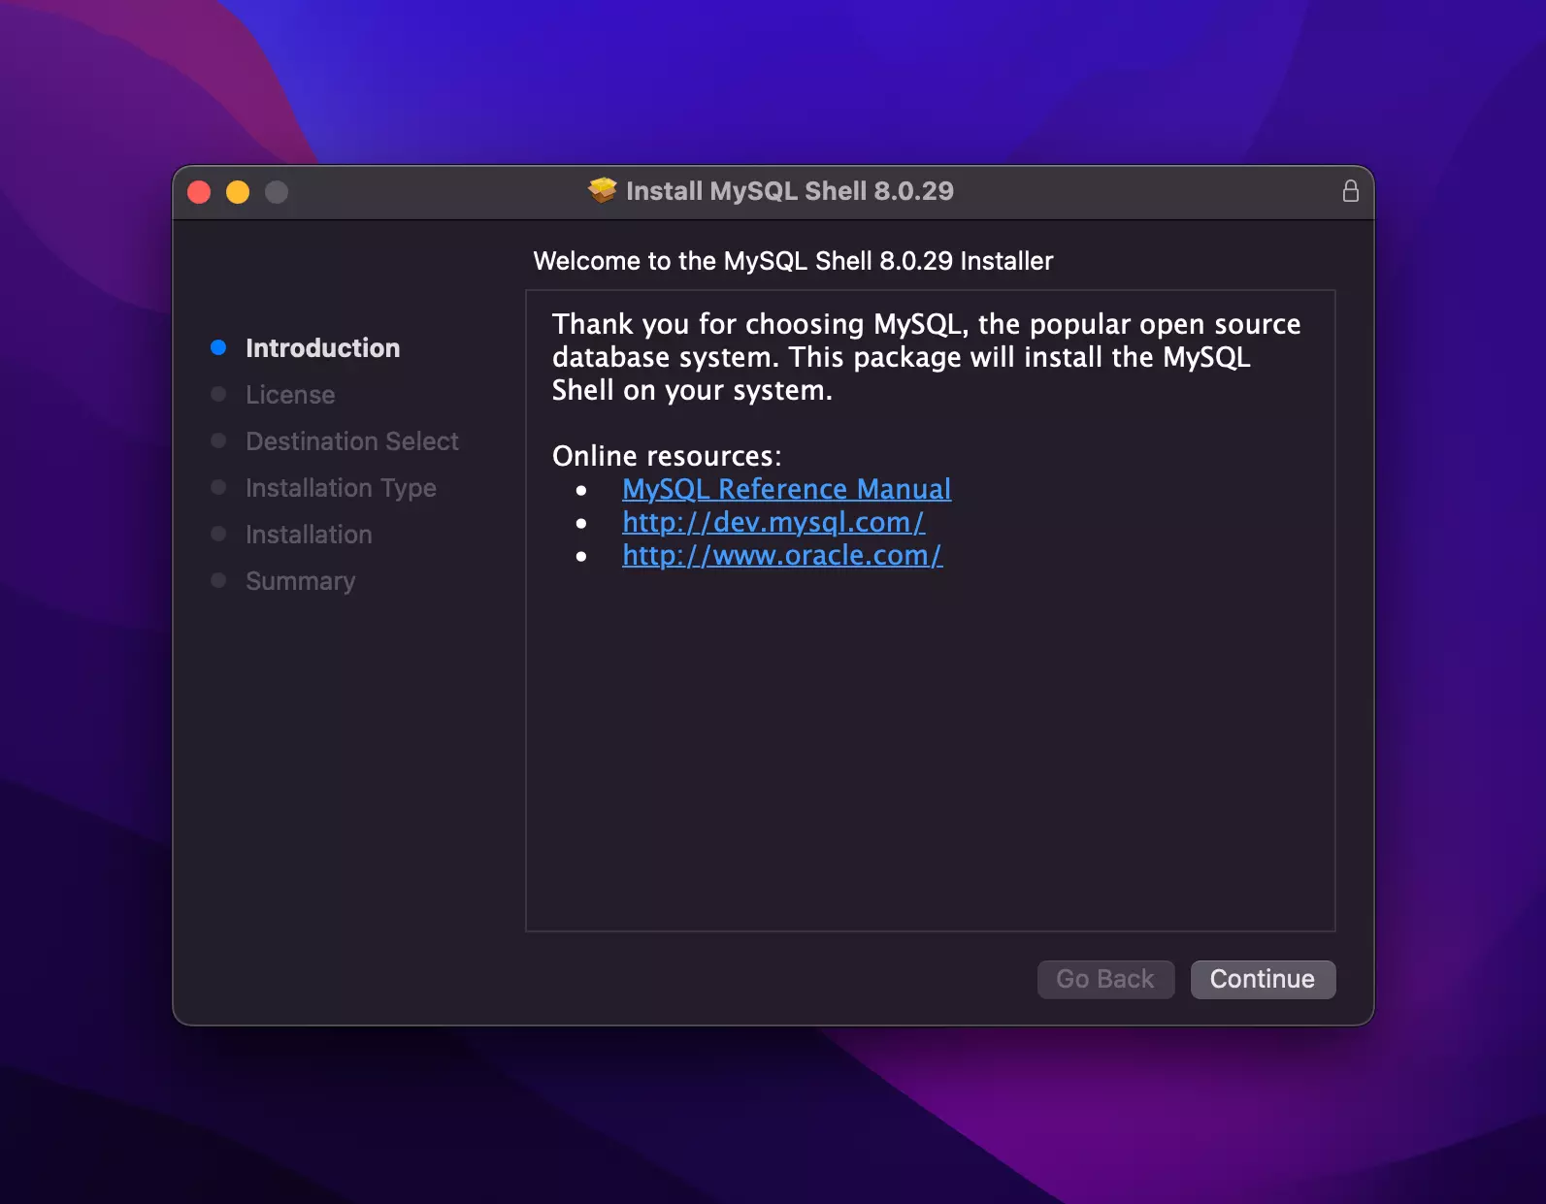Choose the Installation Type step

341,488
